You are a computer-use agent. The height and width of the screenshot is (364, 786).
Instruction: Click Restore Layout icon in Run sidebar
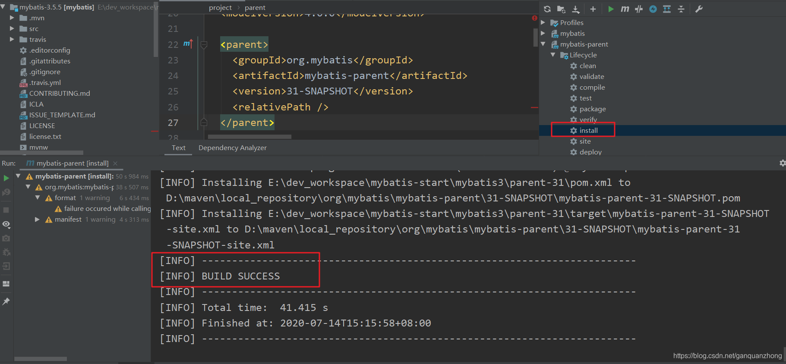point(6,284)
